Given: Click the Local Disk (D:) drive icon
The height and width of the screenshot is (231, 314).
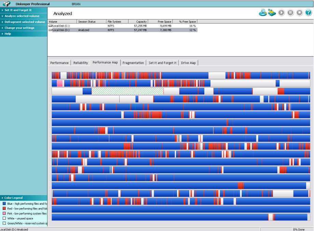Looking at the screenshot, I should click(50, 30).
